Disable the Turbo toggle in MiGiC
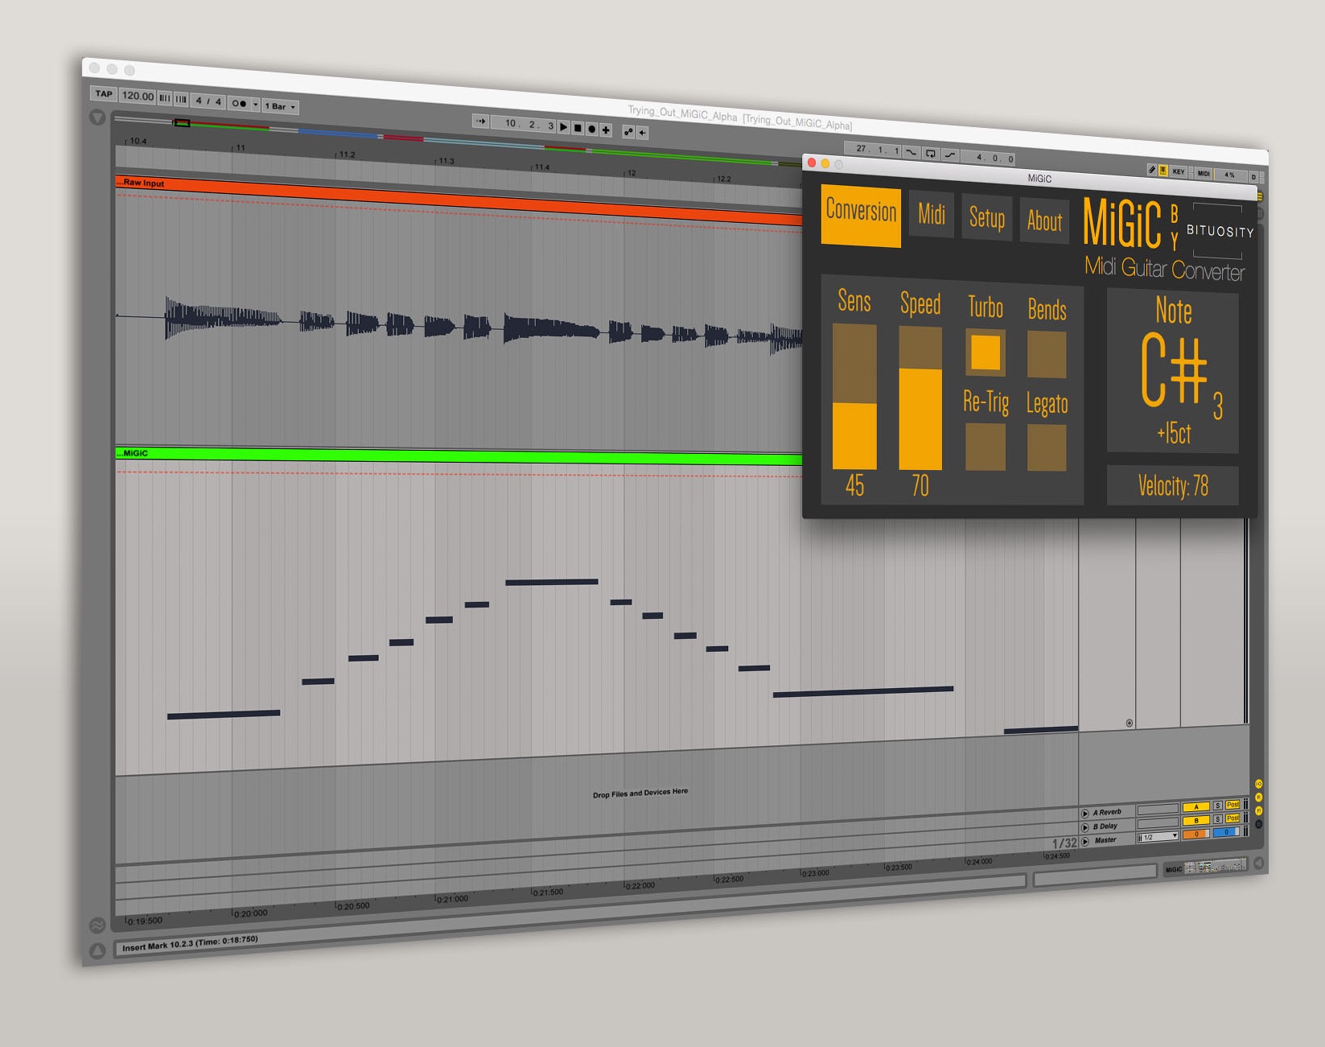This screenshot has height=1047, width=1325. (x=986, y=352)
